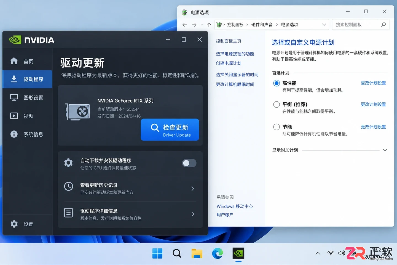This screenshot has width=397, height=265.
Task: Click 硬件和声音 breadcrumb in address bar
Action: pyautogui.click(x=262, y=25)
